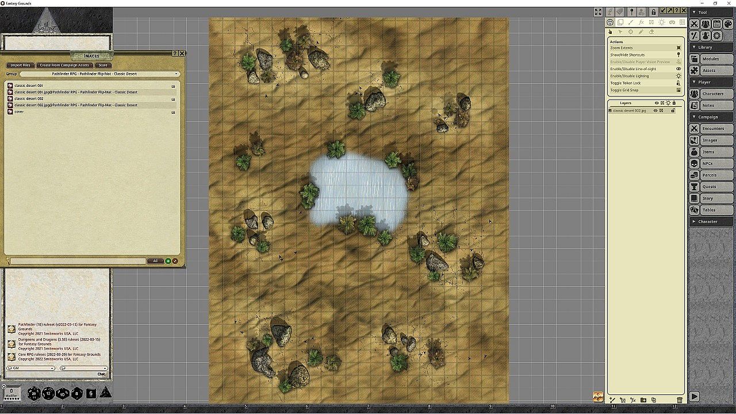Toggle the image lock padlock in top toolbar

[x=654, y=11]
